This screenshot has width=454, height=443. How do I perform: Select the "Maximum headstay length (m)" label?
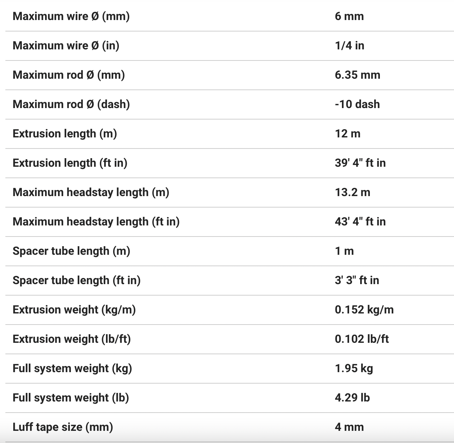[91, 193]
